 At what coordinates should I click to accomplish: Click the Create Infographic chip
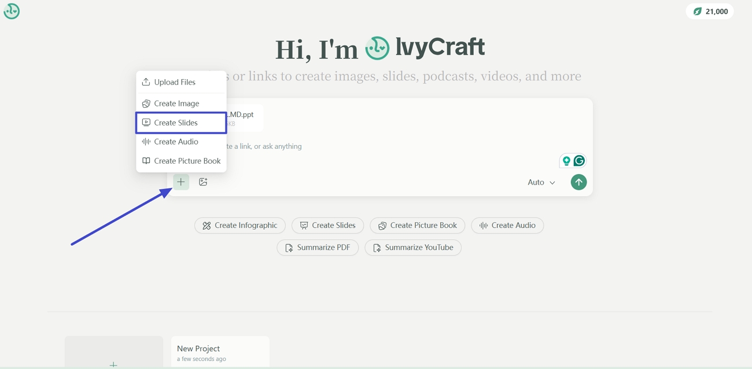(x=240, y=226)
